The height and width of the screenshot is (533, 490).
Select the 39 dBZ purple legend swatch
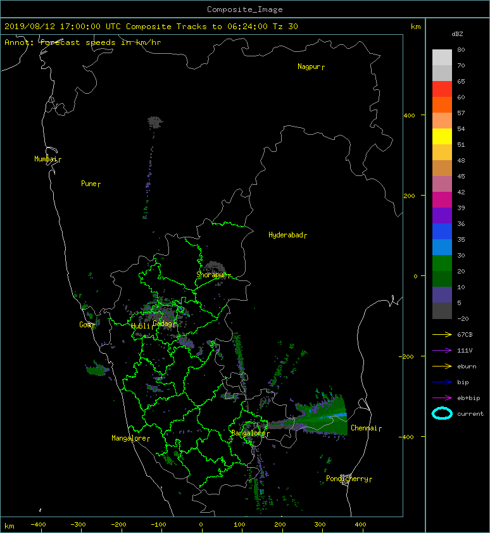(x=442, y=215)
